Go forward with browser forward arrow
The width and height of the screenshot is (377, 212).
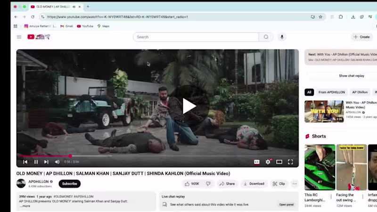pyautogui.click(x=24, y=17)
